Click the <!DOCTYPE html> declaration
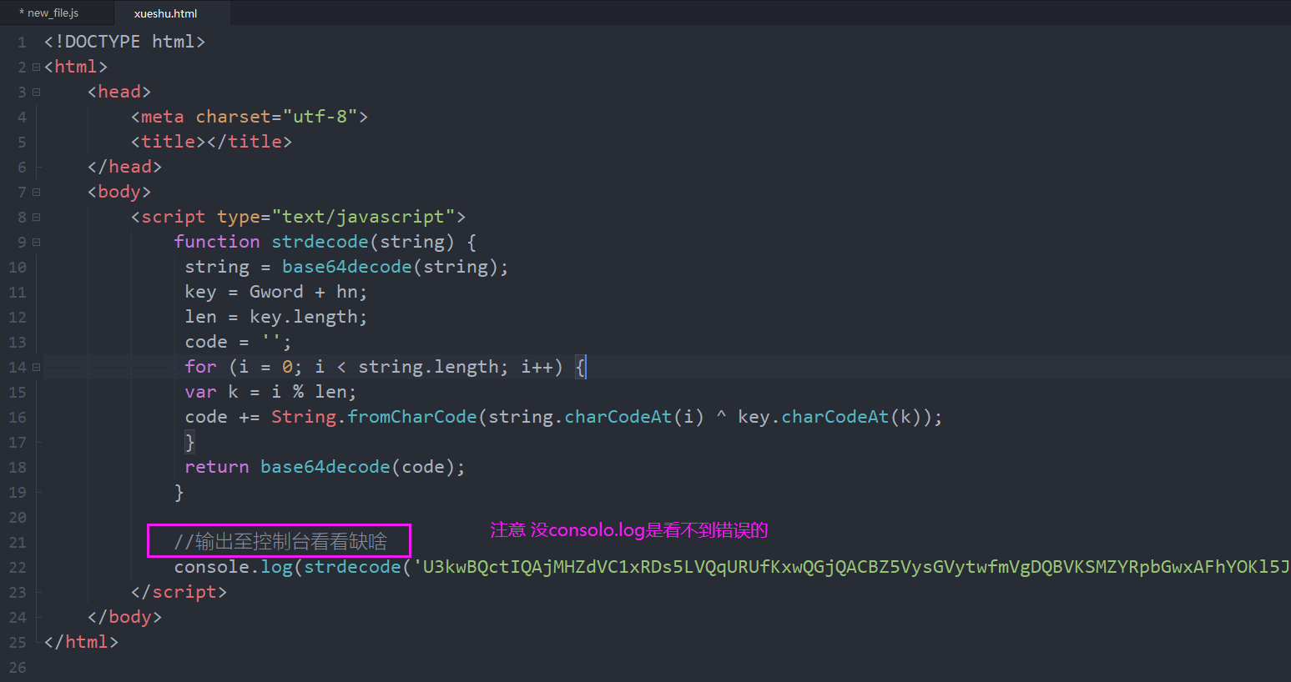 tap(125, 42)
